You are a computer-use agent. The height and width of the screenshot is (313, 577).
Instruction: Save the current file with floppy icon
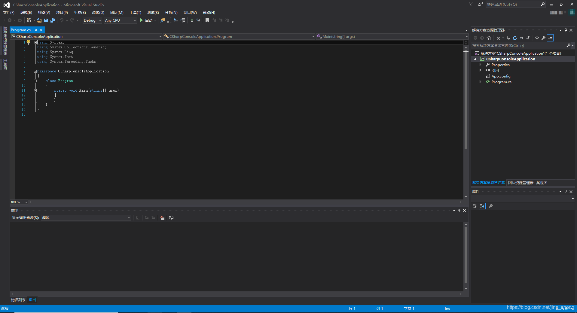[x=46, y=20]
